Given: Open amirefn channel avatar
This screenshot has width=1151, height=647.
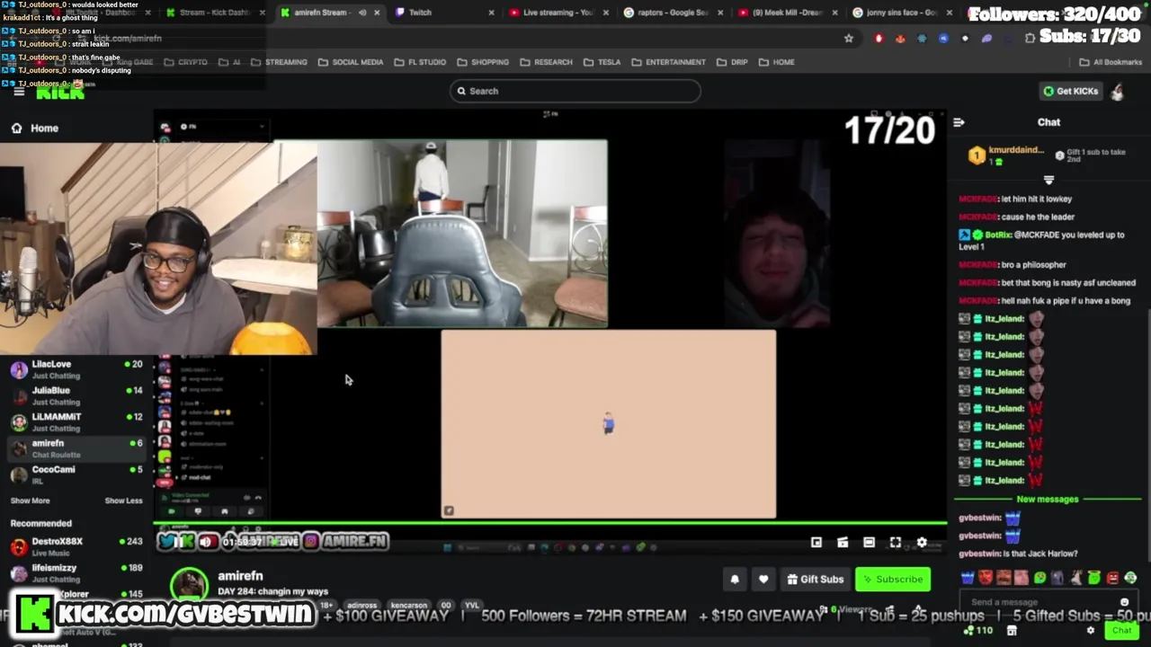Looking at the screenshot, I should pos(189,584).
